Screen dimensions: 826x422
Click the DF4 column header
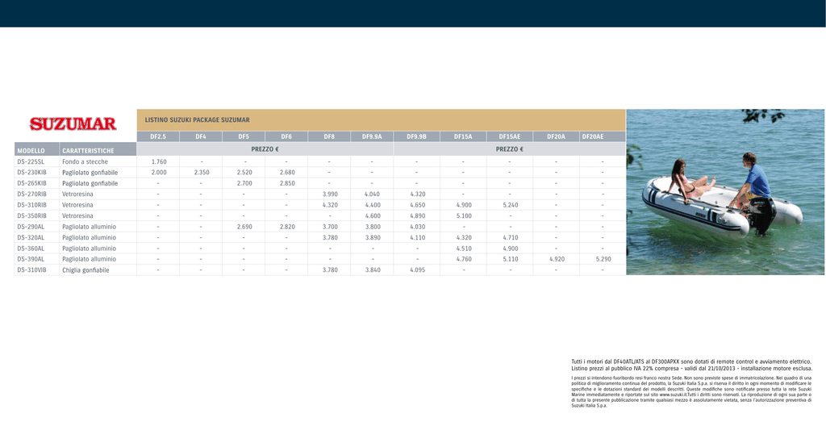point(201,136)
